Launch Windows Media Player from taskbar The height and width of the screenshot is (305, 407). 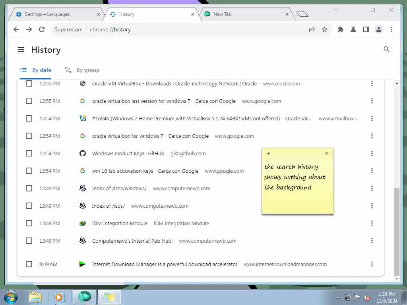(x=59, y=297)
